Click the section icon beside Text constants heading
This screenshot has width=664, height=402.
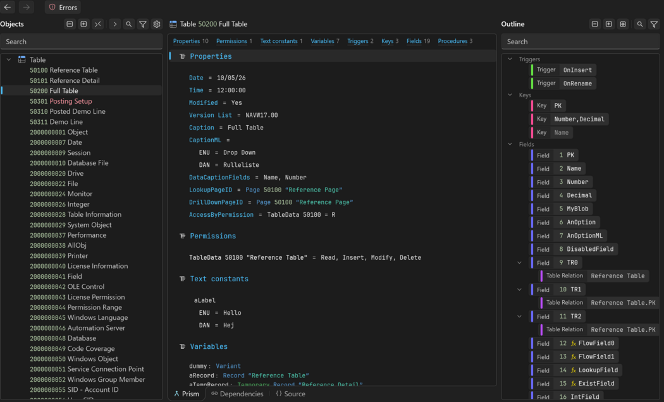coord(183,279)
